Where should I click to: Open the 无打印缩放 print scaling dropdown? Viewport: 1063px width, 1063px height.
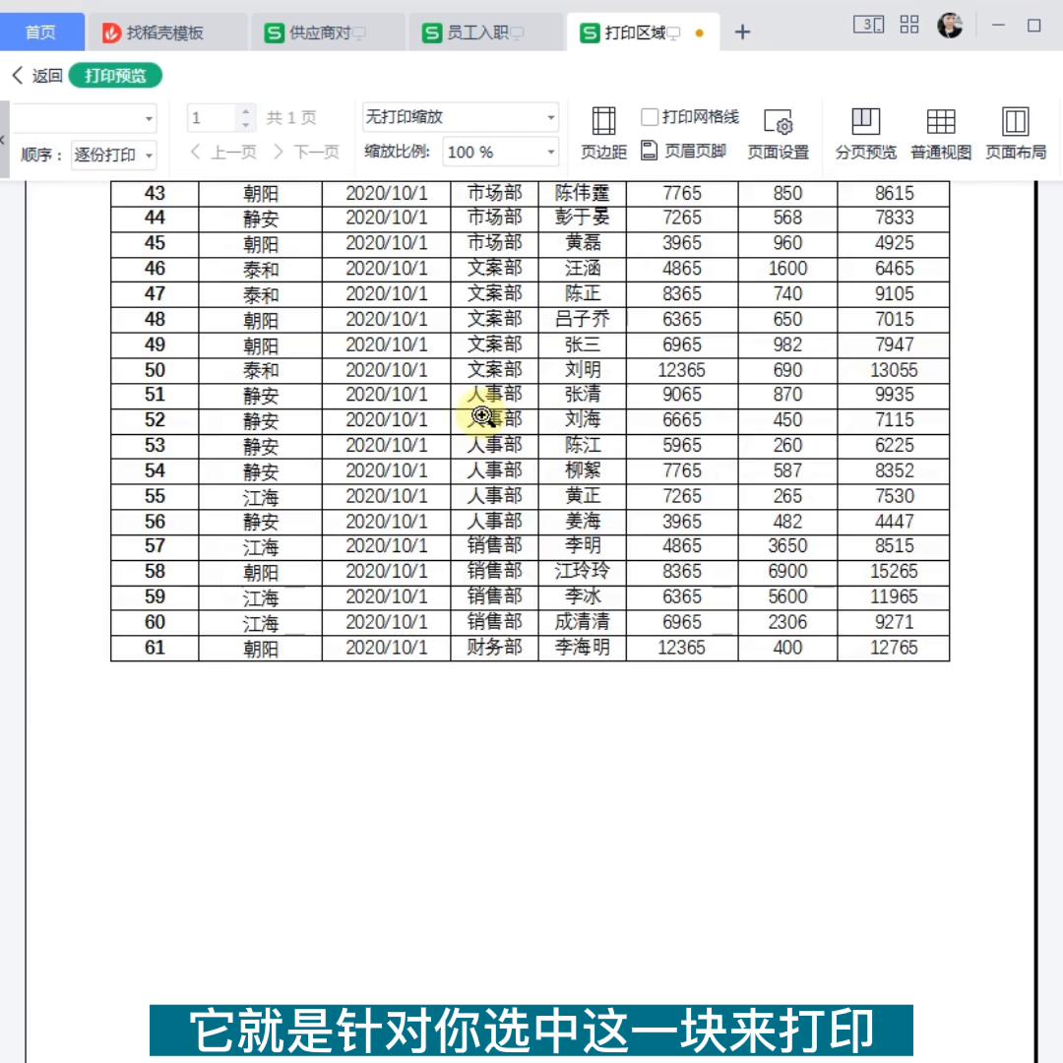[x=459, y=116]
